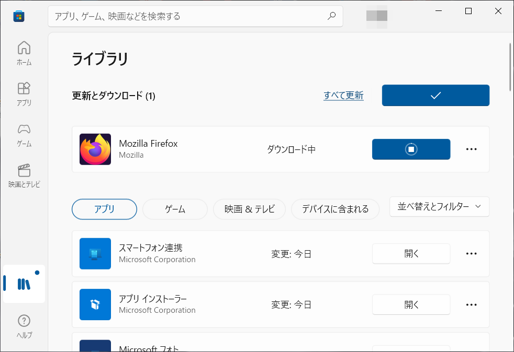
Task: Toggle the デバイスに含まれる filter
Action: point(335,209)
